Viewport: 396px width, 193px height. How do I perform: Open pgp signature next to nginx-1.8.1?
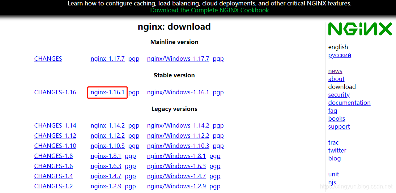[x=130, y=156]
